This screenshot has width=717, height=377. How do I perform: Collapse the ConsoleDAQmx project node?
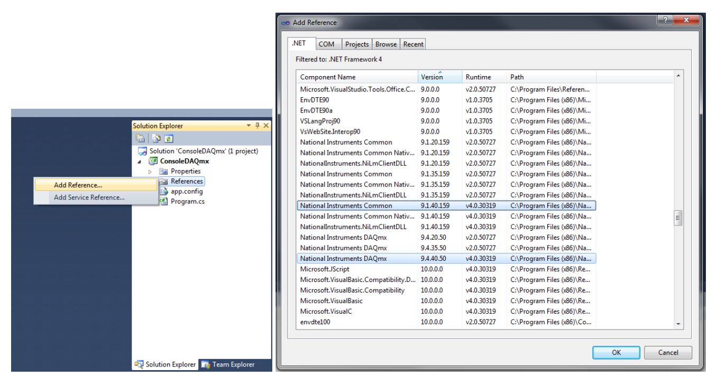[x=140, y=162]
